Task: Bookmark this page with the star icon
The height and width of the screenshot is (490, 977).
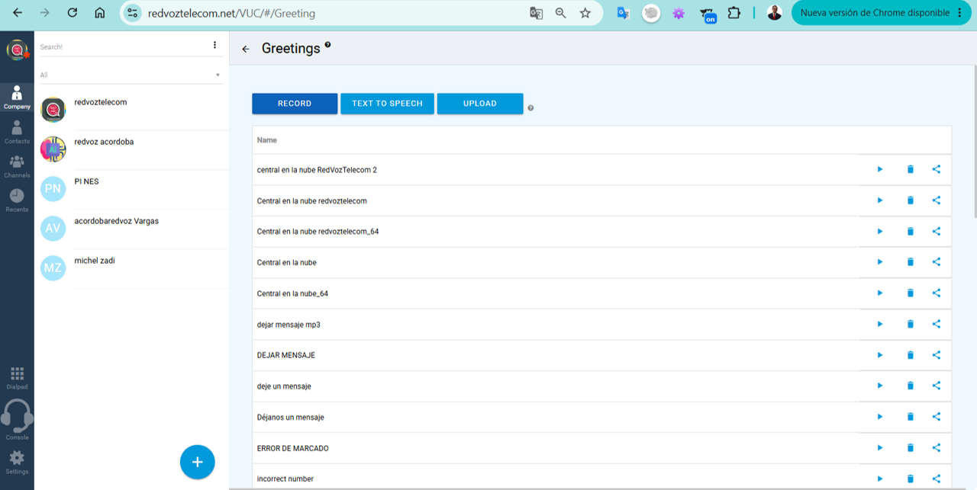Action: pos(585,13)
